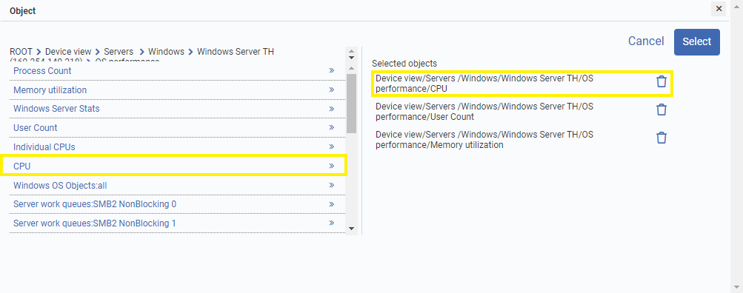Select Server work queues:SMB2 NonBlocking 1
The width and height of the screenshot is (743, 293).
[95, 223]
